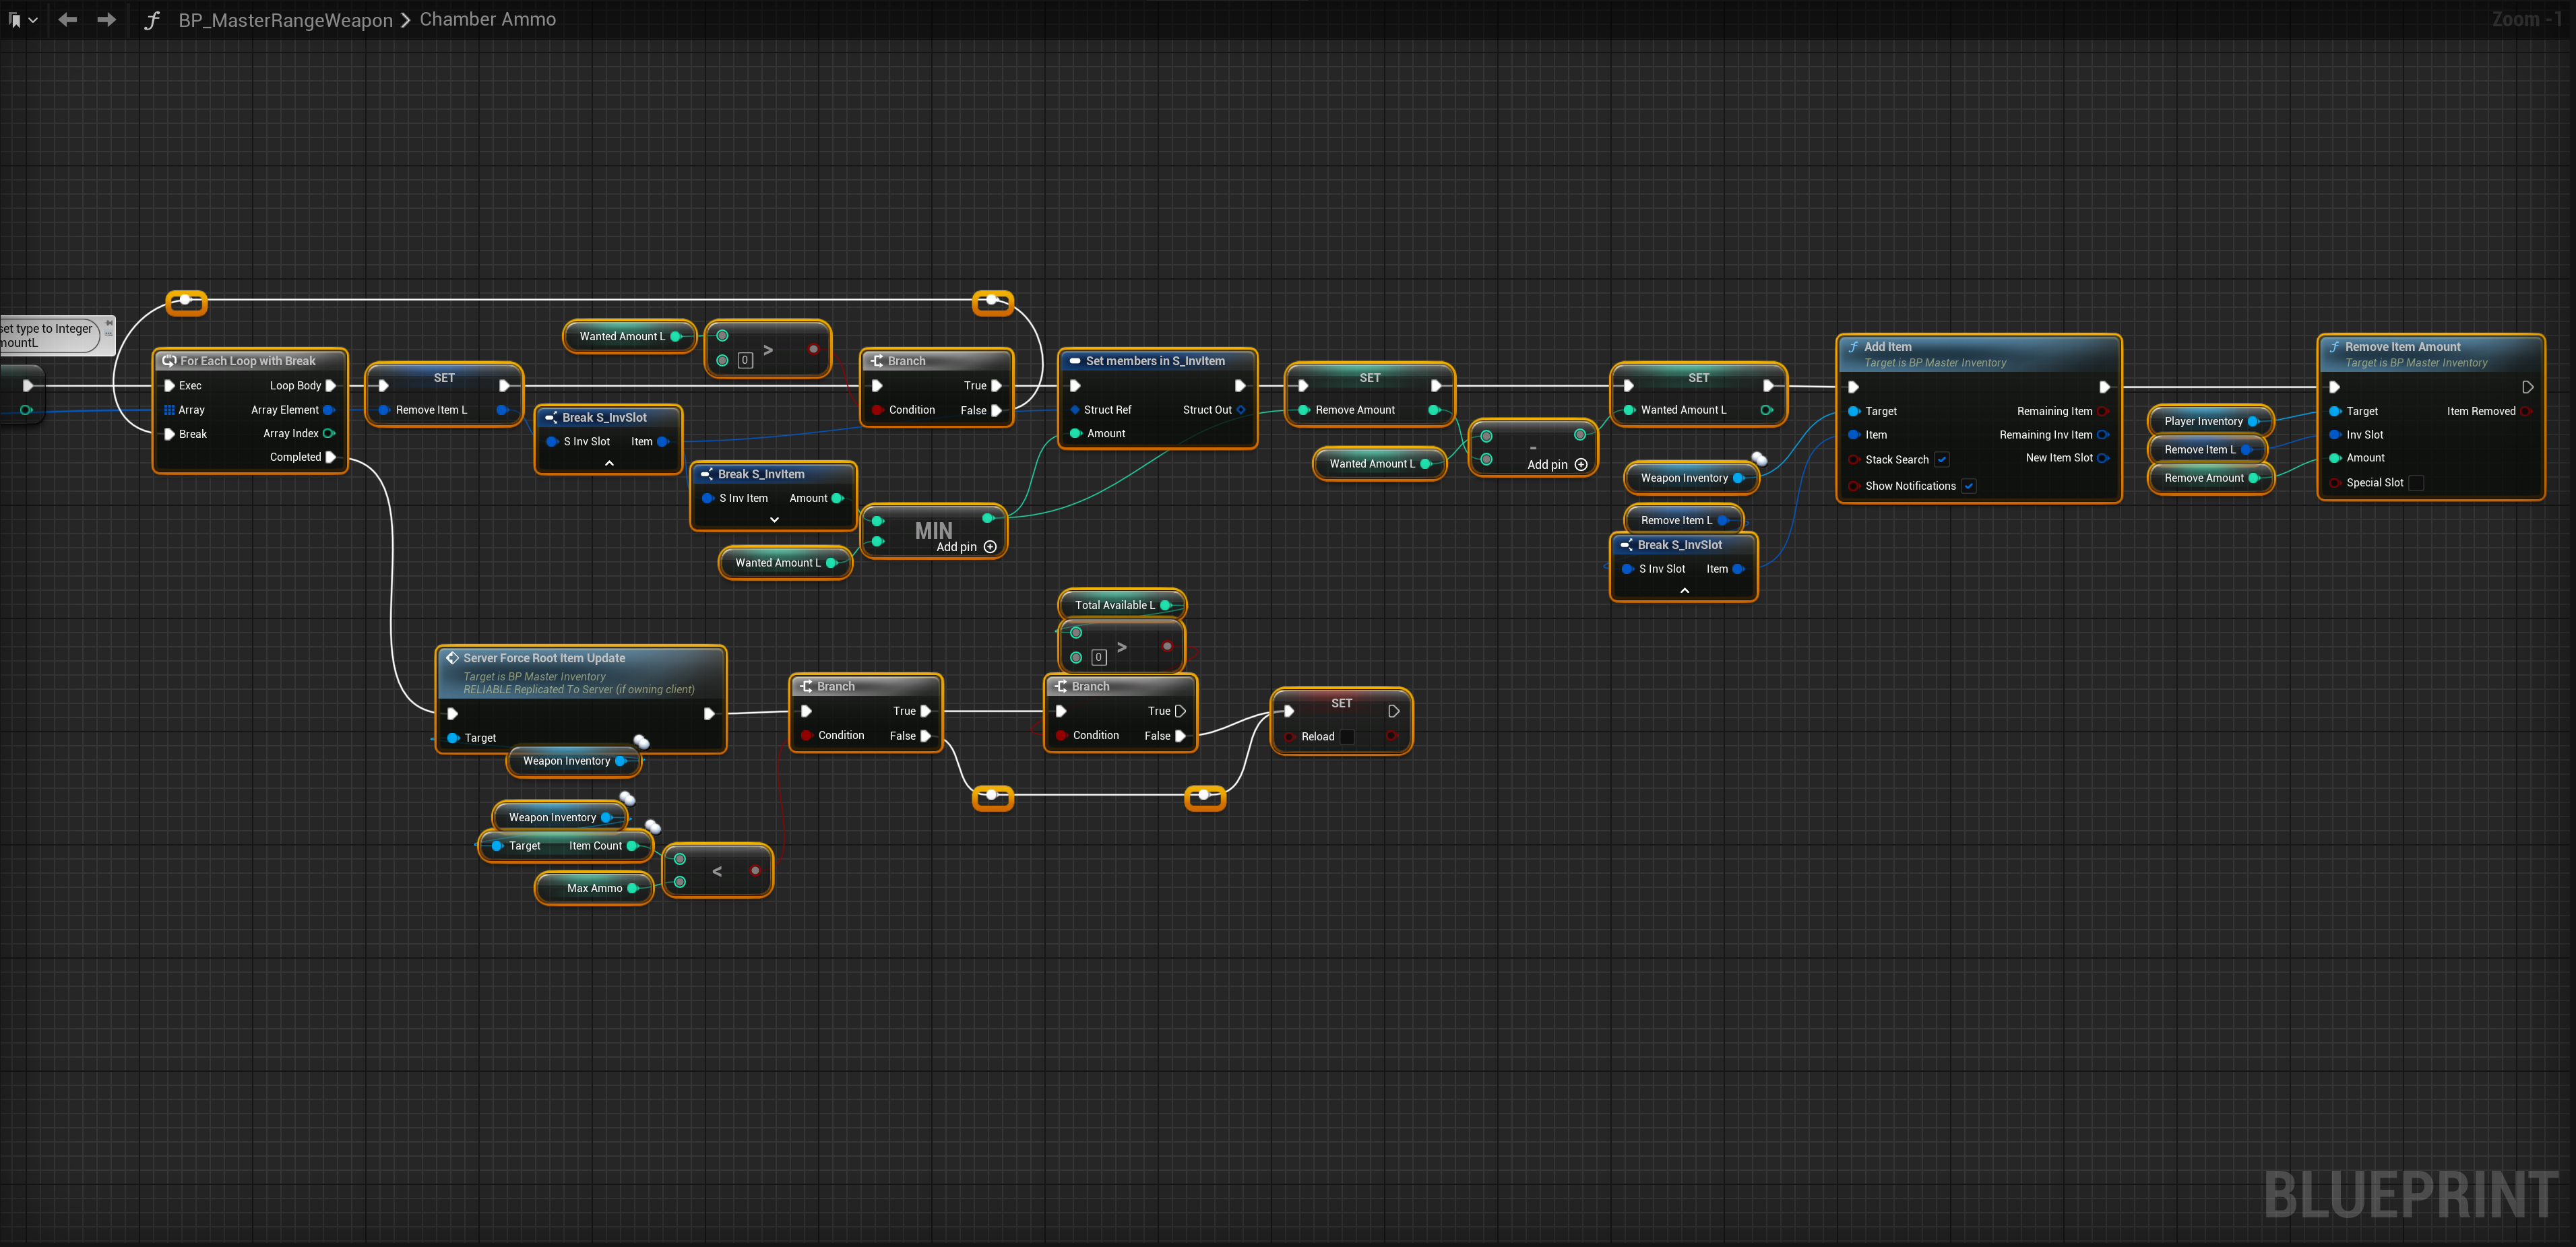Collapse the Break S_InvSlot node pins
The image size is (2576, 1247).
coord(609,463)
